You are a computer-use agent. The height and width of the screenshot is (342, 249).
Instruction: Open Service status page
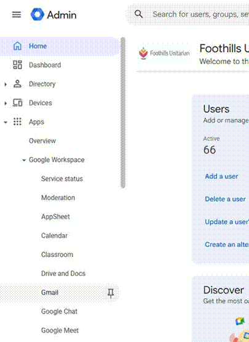(62, 179)
